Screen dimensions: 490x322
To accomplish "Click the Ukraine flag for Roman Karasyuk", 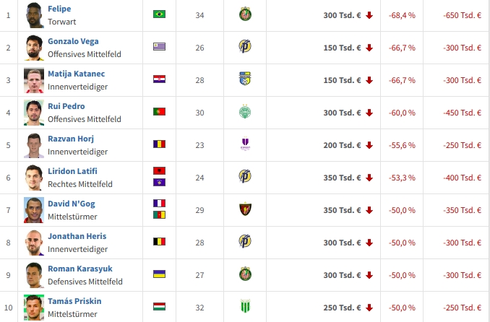I will click(x=159, y=274).
